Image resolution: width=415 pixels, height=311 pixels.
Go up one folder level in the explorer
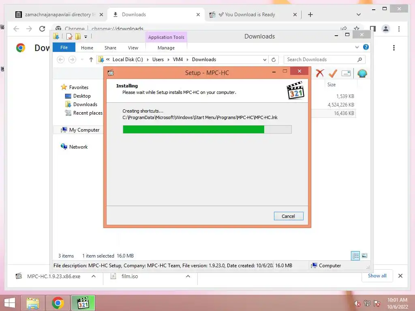click(x=91, y=60)
